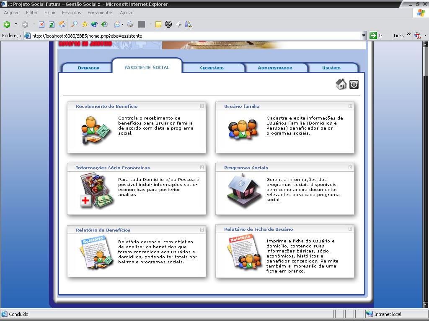This screenshot has width=429, height=321.
Task: Expand the Links toolbar chevron
Action: coord(408,35)
